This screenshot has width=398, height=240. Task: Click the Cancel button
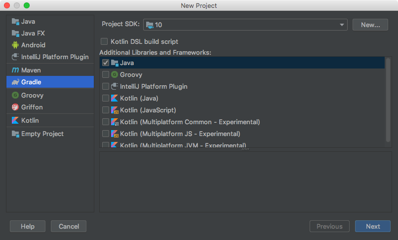click(69, 226)
